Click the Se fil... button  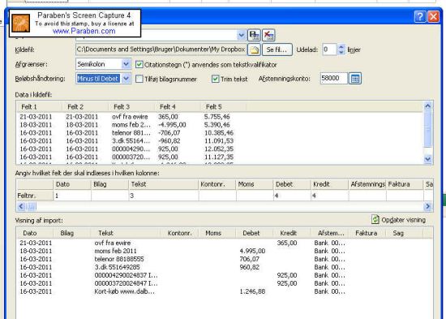pyautogui.click(x=277, y=50)
